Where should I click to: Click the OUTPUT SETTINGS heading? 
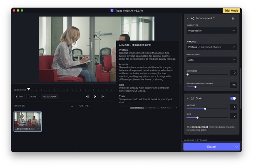point(196,140)
